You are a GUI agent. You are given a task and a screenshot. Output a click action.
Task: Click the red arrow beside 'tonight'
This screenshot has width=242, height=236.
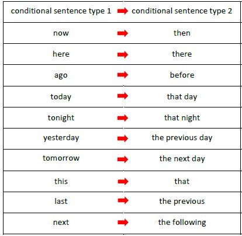(123, 118)
